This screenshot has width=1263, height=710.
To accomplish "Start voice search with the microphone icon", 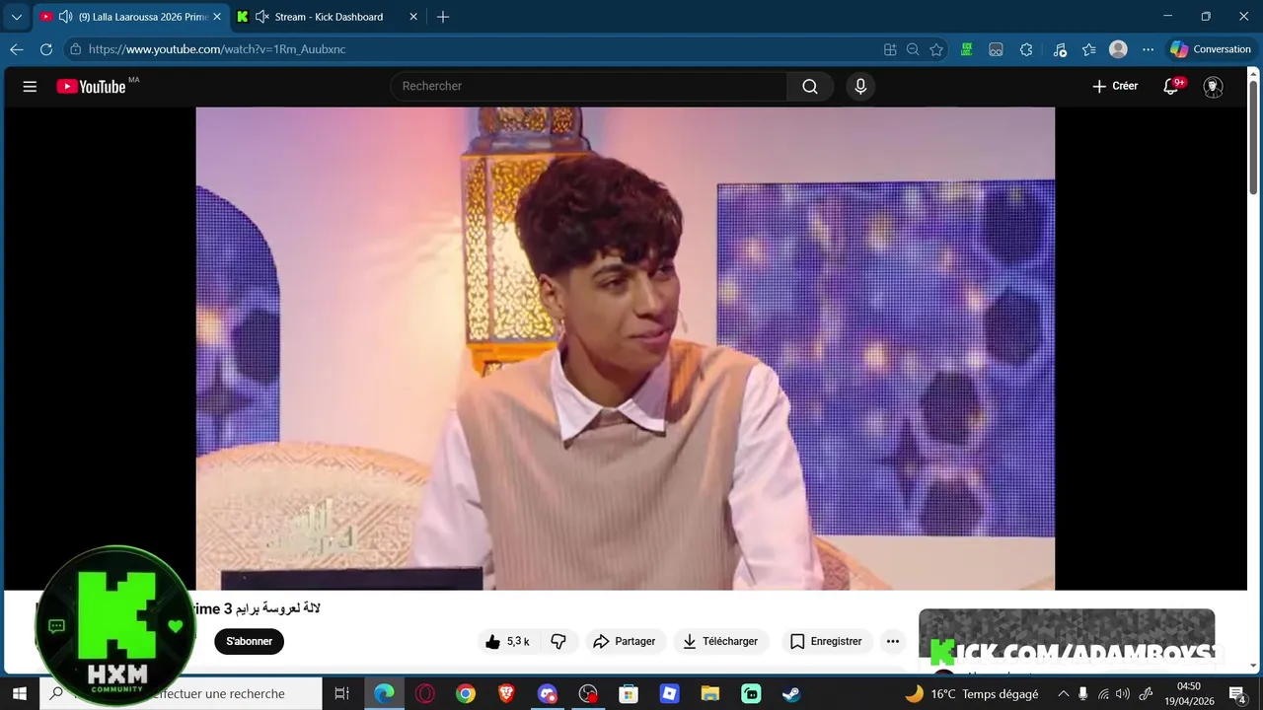I will tap(860, 86).
